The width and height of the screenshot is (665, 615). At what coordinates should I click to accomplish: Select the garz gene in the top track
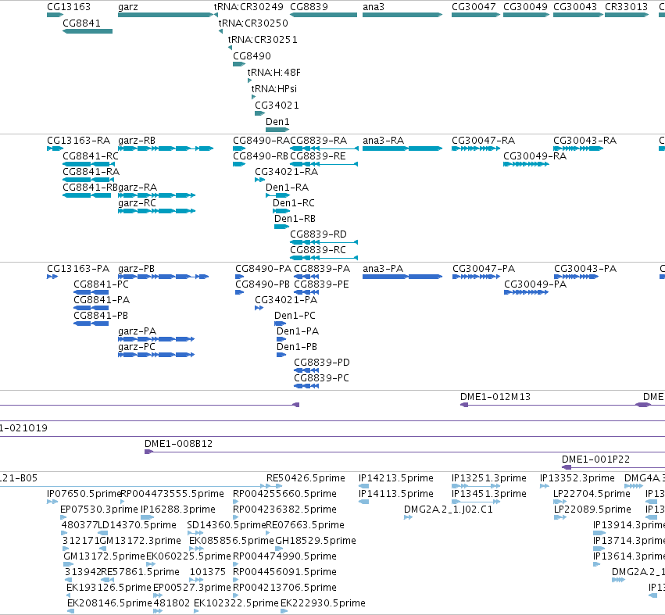(166, 15)
